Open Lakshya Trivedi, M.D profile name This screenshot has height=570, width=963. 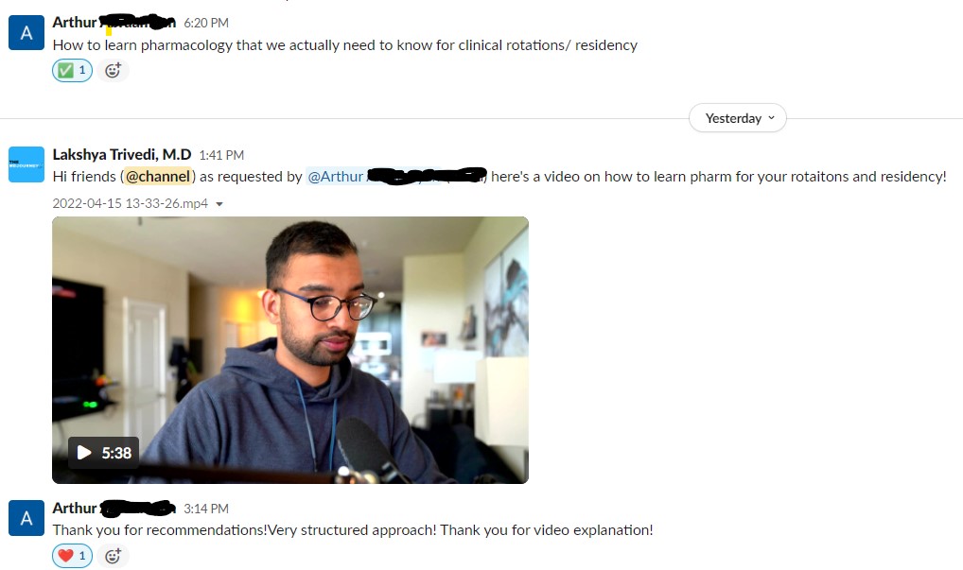pyautogui.click(x=122, y=155)
